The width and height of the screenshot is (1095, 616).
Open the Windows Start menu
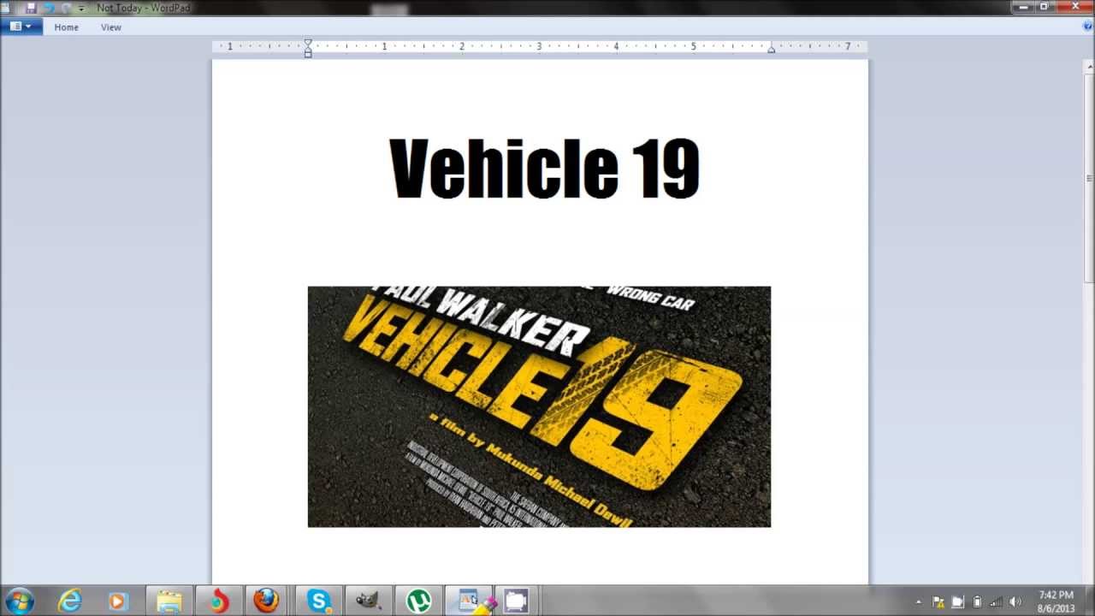pos(19,601)
